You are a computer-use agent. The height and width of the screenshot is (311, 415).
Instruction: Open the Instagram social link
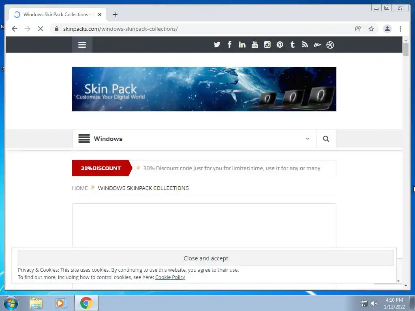267,45
